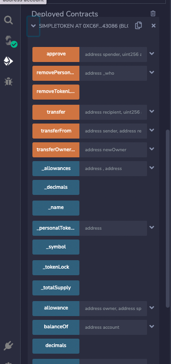Run the transferOwner... function
The height and width of the screenshot is (364, 171).
pos(56,150)
